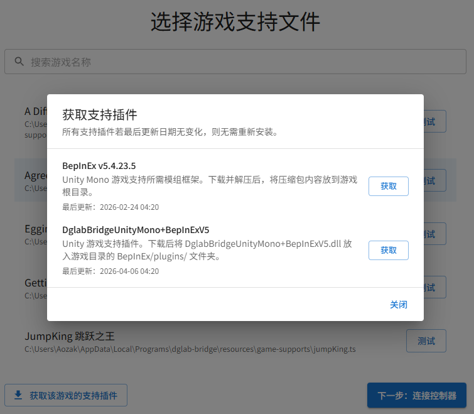Click the download icon at bottom left

18,395
